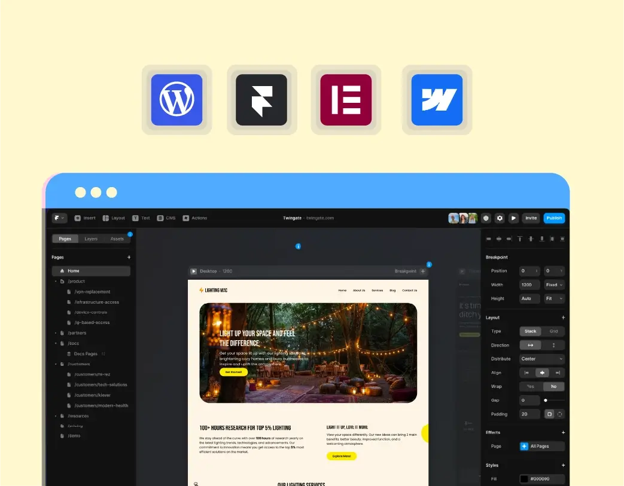The image size is (624, 486).
Task: Click the yellow Explore More button
Action: click(x=342, y=456)
